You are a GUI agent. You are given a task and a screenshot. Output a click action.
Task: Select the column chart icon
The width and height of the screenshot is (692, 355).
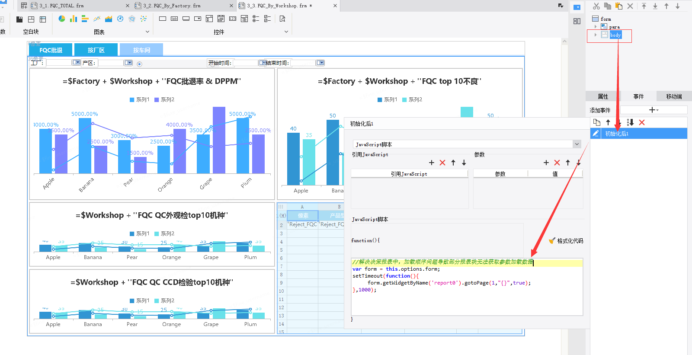click(x=74, y=19)
